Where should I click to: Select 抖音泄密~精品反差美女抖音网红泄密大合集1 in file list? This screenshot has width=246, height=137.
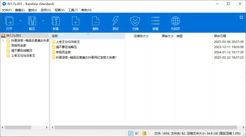(86, 57)
